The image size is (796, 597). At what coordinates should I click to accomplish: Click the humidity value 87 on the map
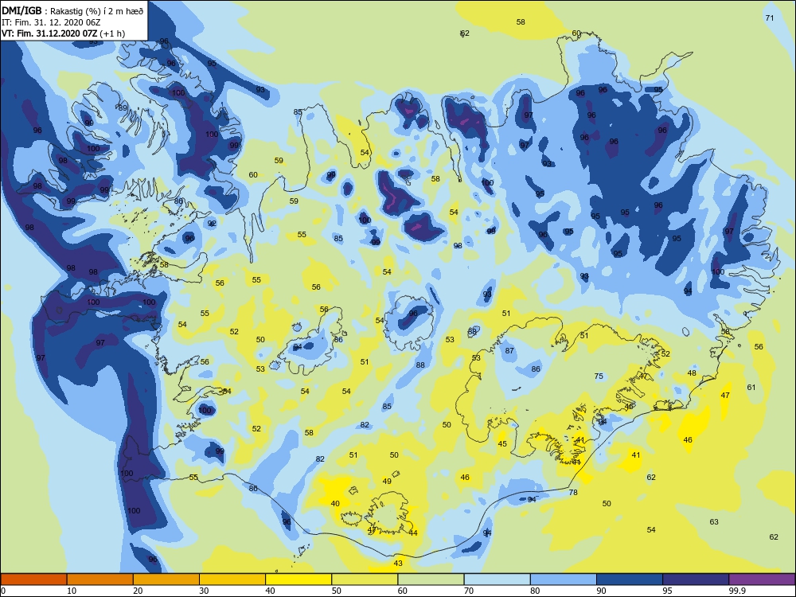click(509, 351)
